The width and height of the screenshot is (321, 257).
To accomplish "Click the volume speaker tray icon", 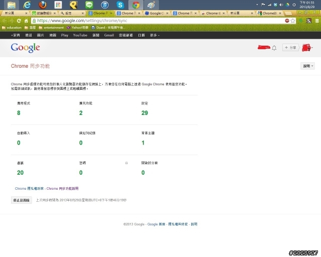I will 281,5.
